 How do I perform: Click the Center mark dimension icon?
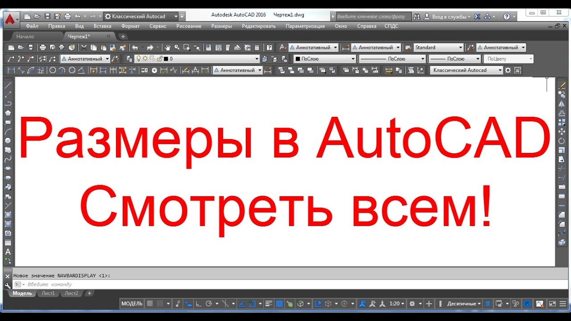[154, 70]
